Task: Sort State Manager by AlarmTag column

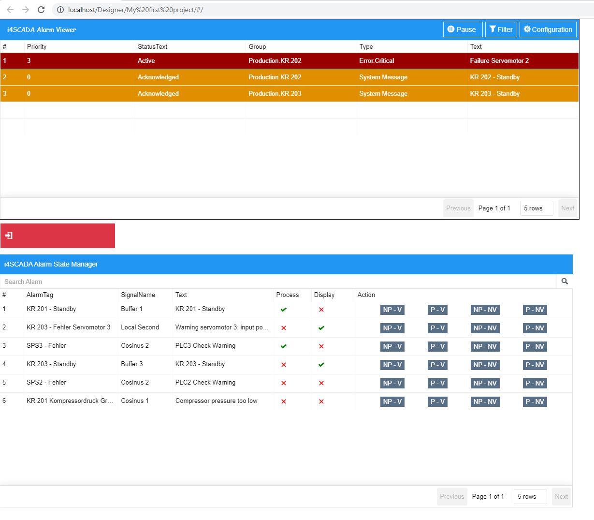Action: pyautogui.click(x=40, y=295)
